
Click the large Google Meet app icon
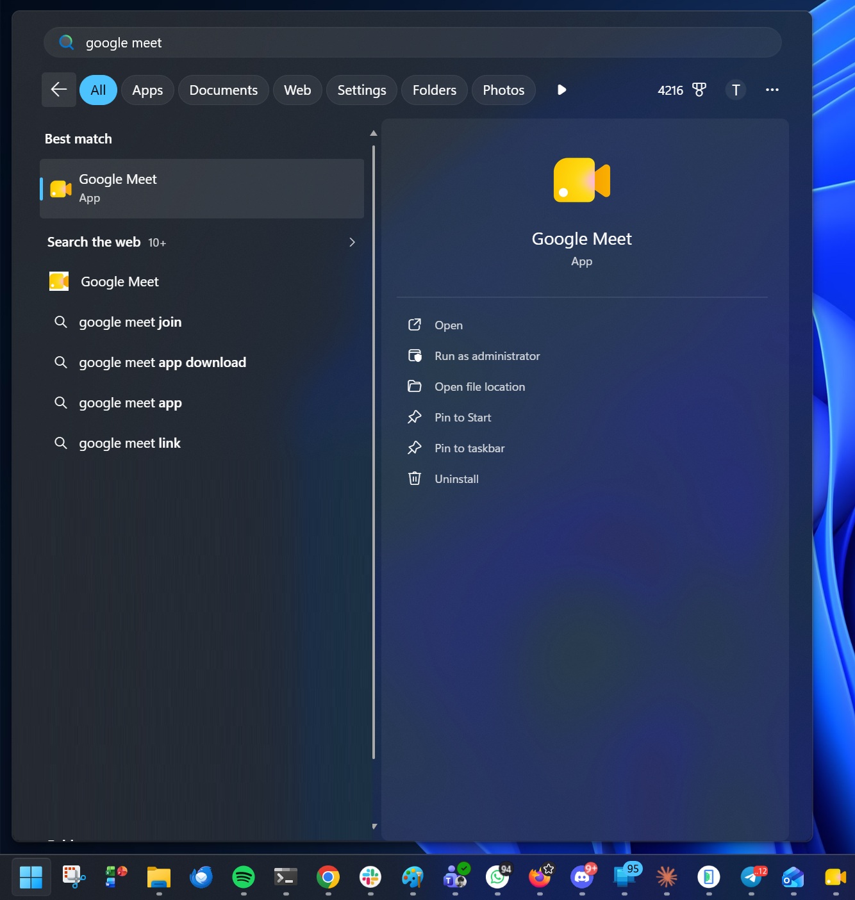click(x=582, y=180)
